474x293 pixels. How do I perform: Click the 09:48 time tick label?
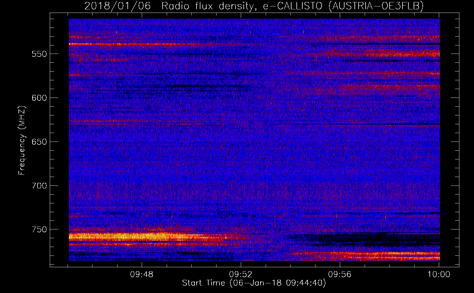tap(142, 275)
